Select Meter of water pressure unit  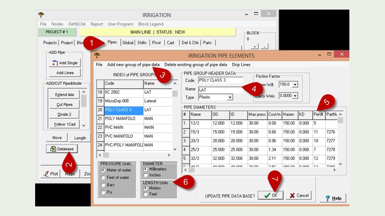pyautogui.click(x=103, y=170)
